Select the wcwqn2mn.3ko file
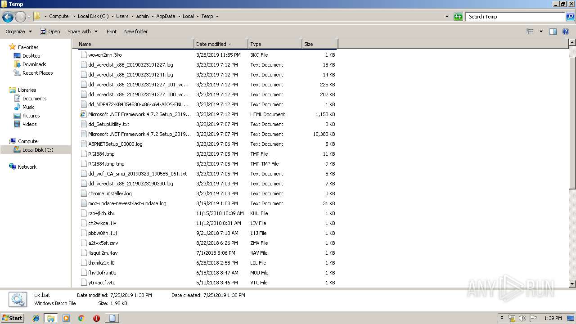This screenshot has height=324, width=576. point(105,55)
